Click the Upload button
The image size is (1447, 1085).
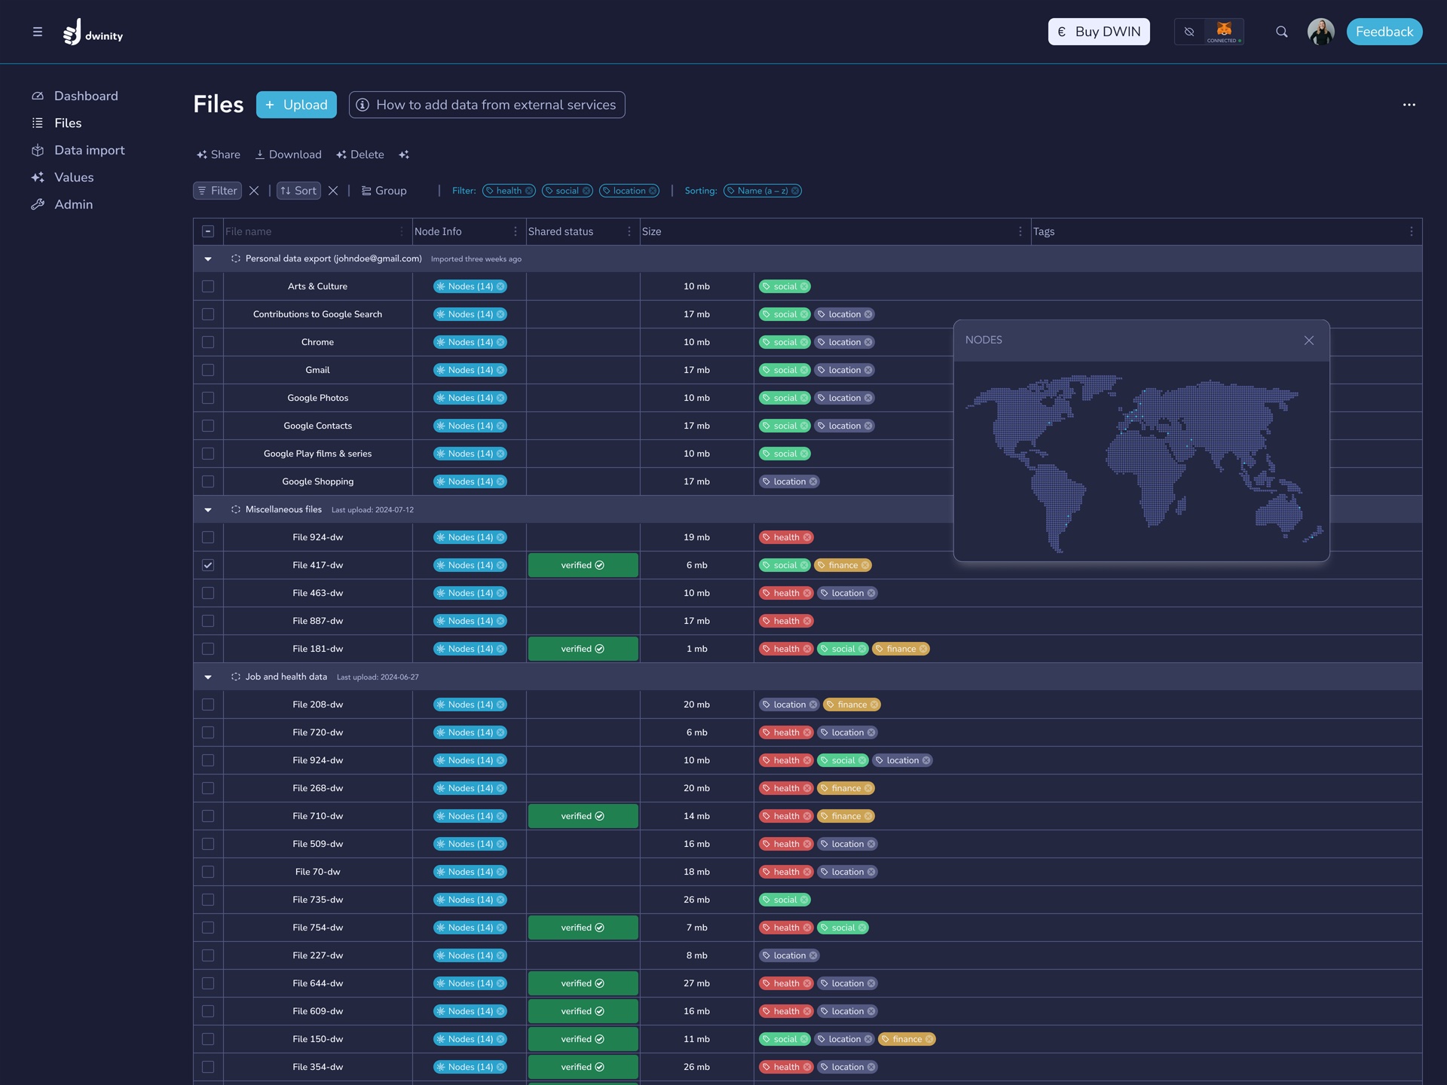click(x=296, y=105)
